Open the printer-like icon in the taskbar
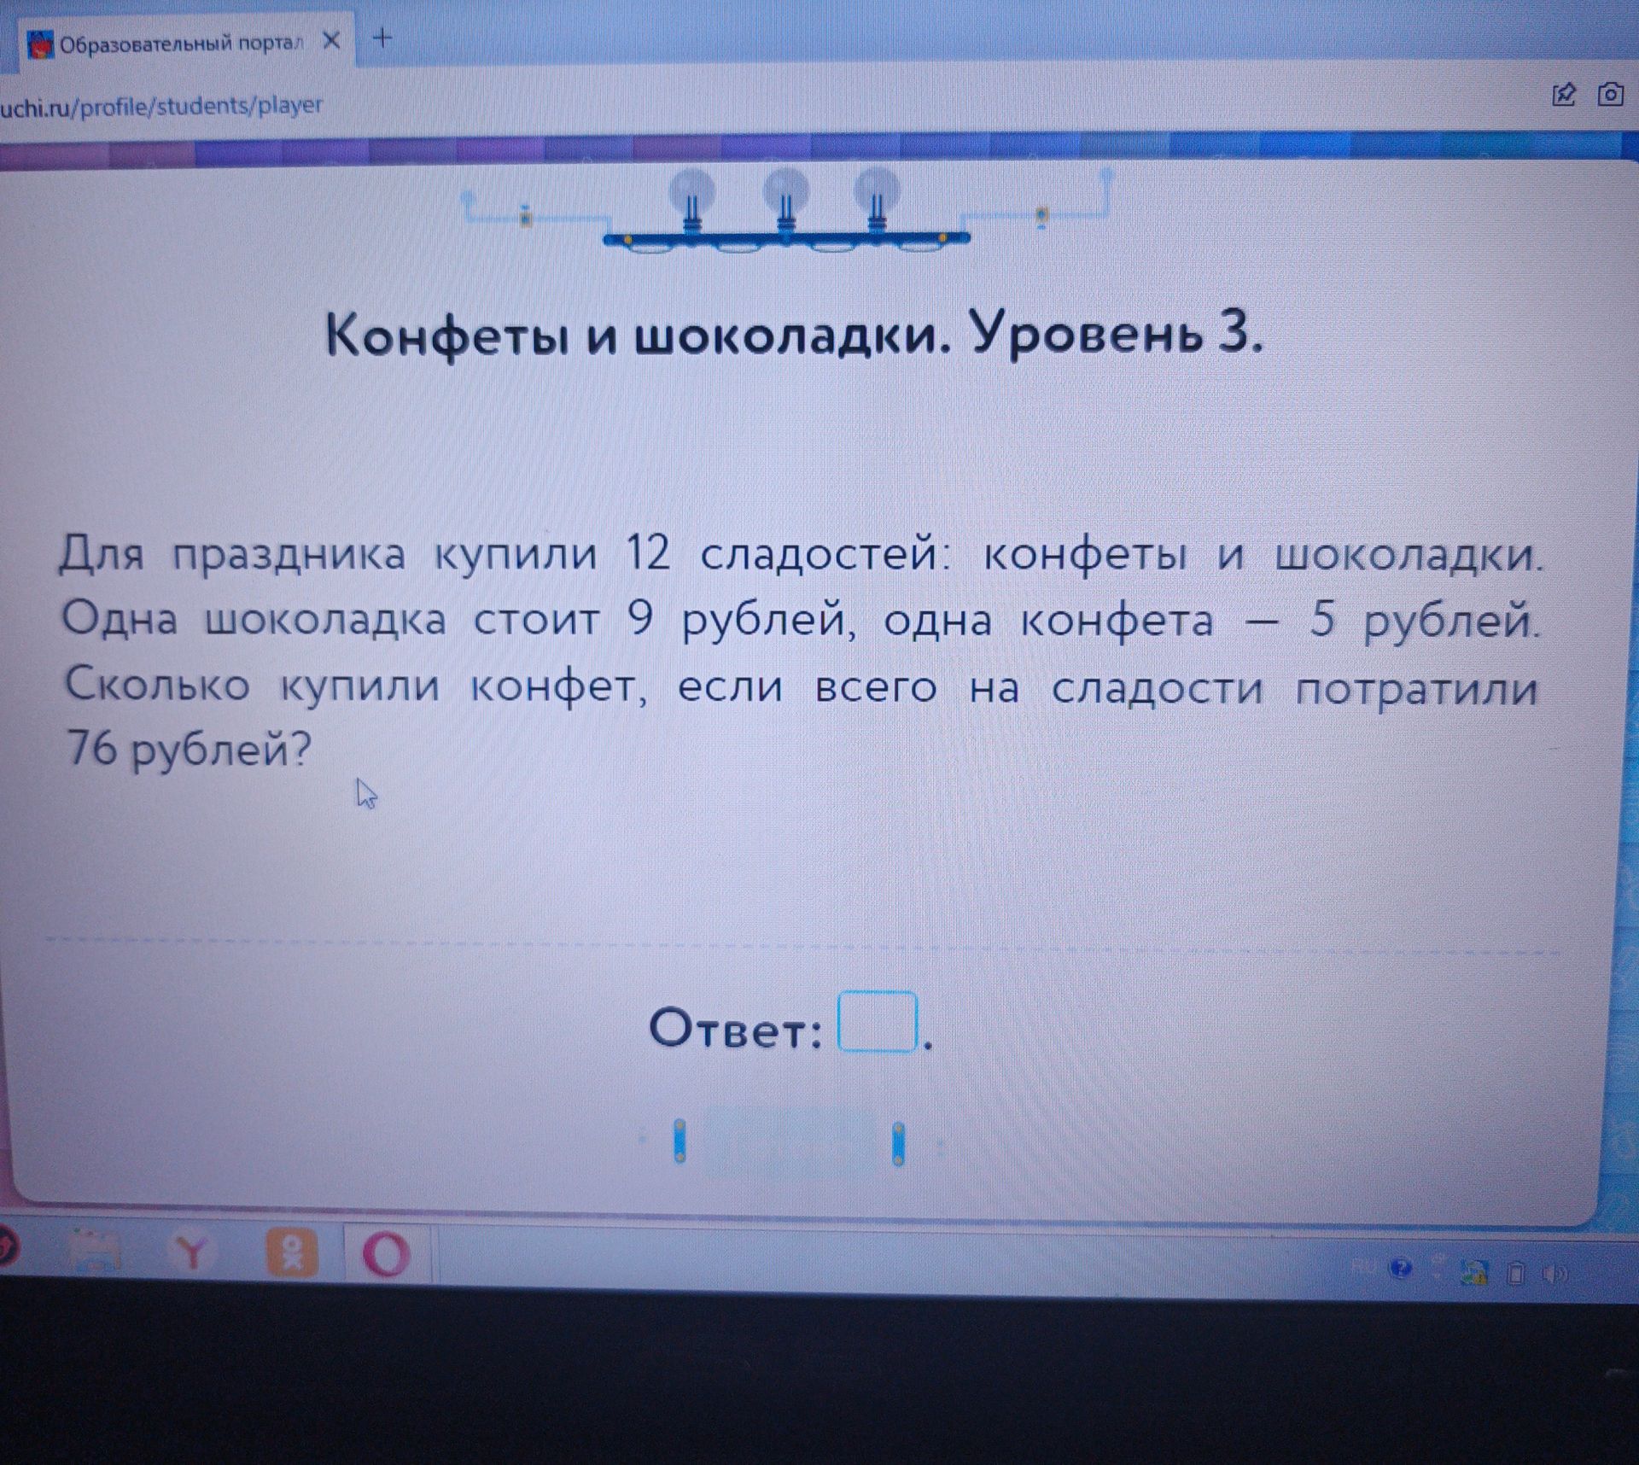The image size is (1639, 1465). pyautogui.click(x=96, y=1252)
